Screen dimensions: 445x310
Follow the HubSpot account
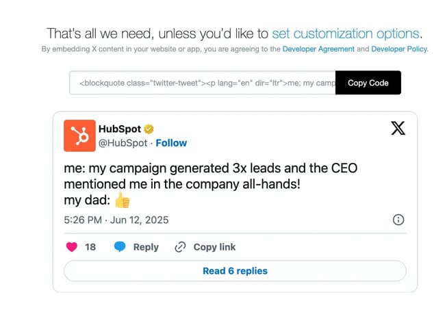pyautogui.click(x=171, y=143)
